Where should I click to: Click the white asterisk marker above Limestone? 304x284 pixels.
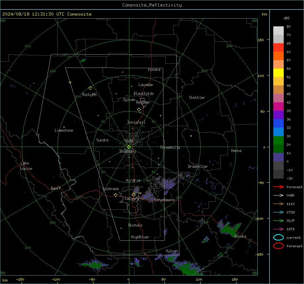pyautogui.click(x=64, y=127)
